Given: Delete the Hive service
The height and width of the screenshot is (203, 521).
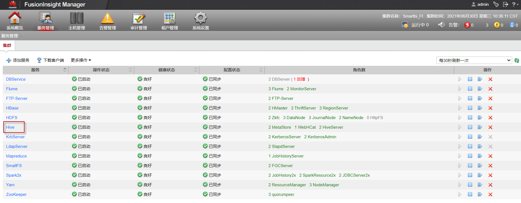Looking at the screenshot, I should pos(490,127).
